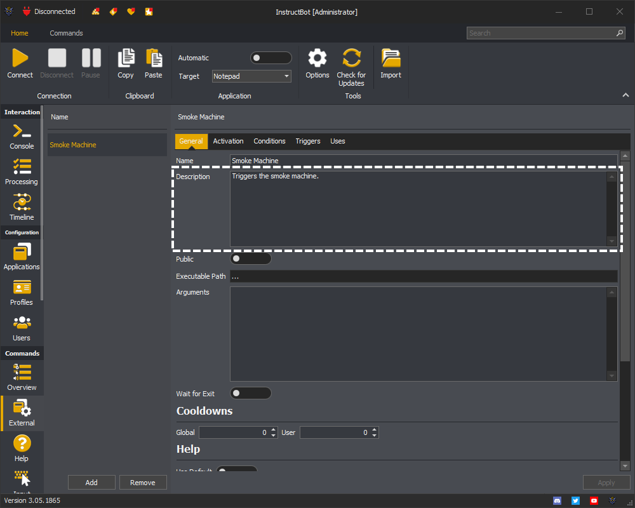Switch to the Home ribbon tab
635x508 pixels.
pyautogui.click(x=20, y=33)
